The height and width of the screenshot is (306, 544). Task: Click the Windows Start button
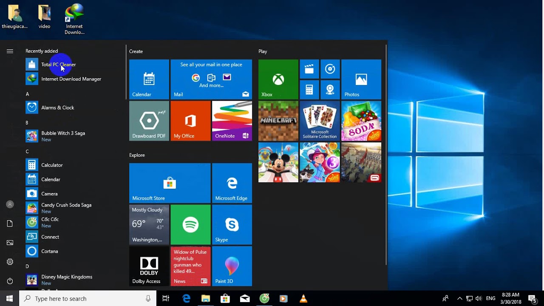[9, 298]
